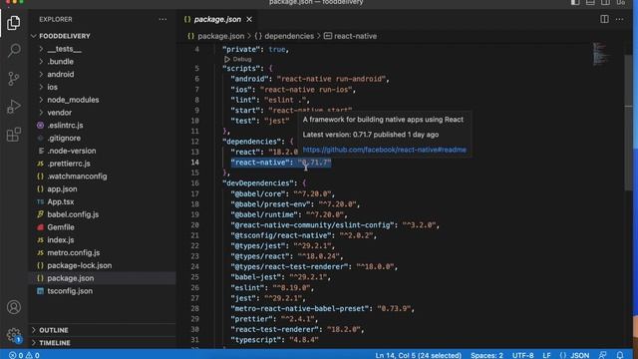Click dependencies breadcrumb segment
This screenshot has width=638, height=359.
click(284, 36)
